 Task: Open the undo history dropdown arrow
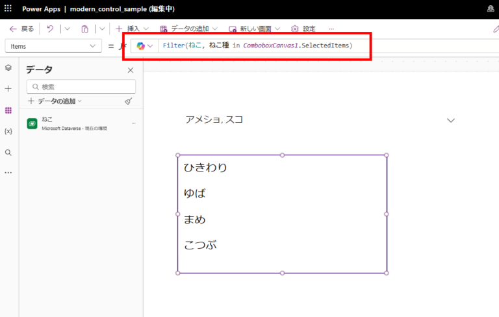click(67, 29)
